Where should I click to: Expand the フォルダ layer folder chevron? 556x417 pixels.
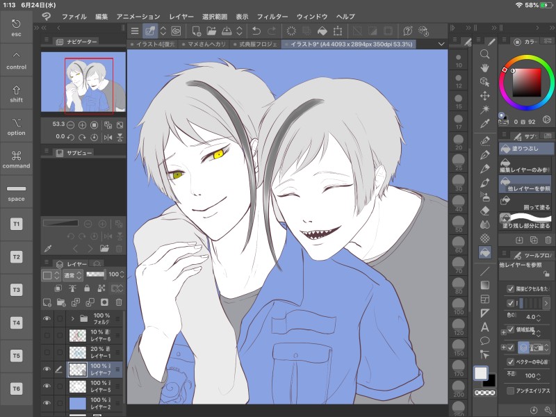[73, 318]
